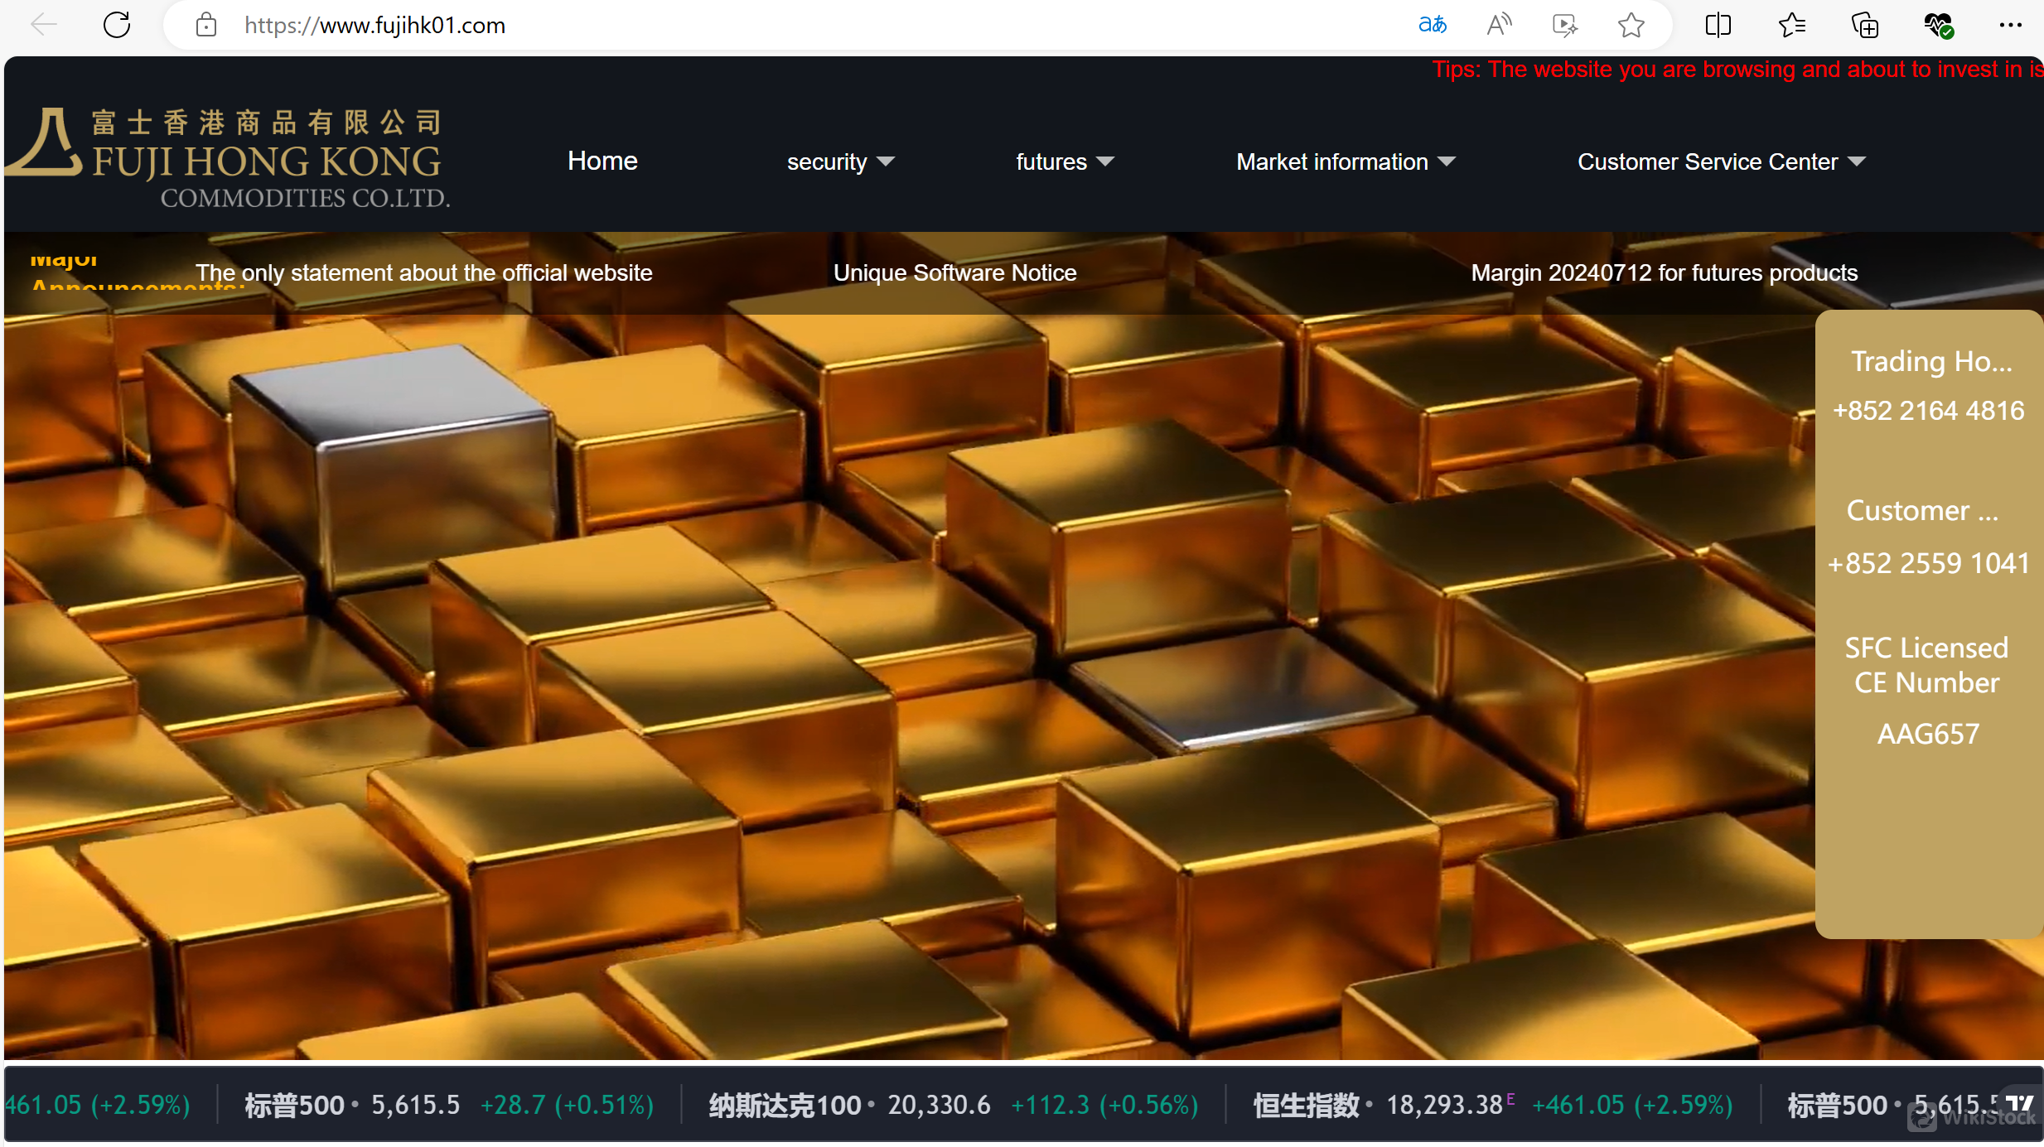
Task: Click the 纳斯达克100 ticker item
Action: (953, 1104)
